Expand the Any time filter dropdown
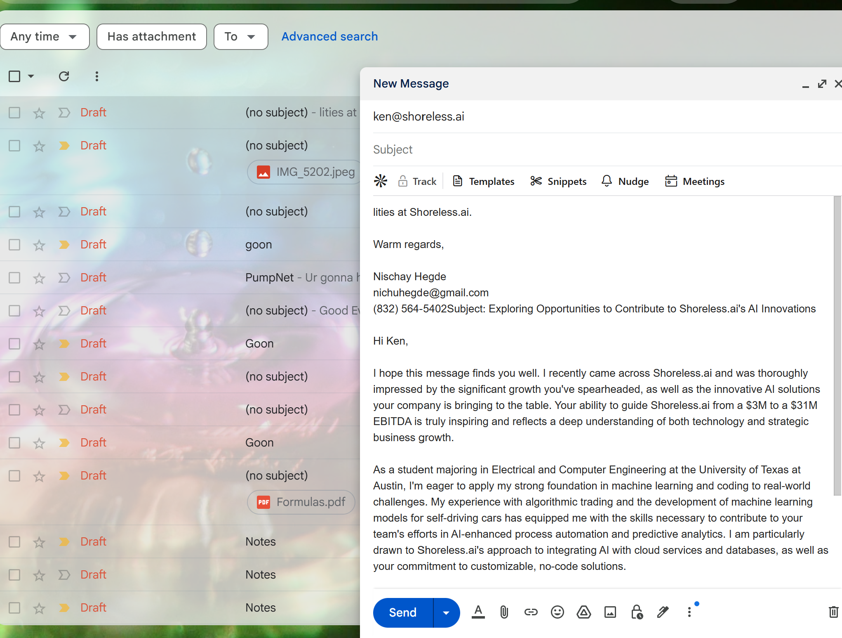 (45, 37)
